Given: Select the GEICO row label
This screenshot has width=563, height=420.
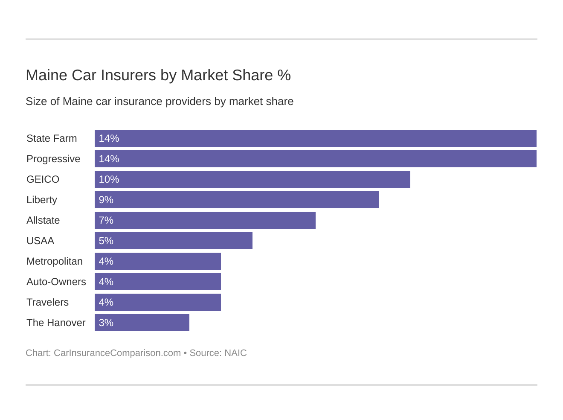Looking at the screenshot, I should pyautogui.click(x=43, y=179).
